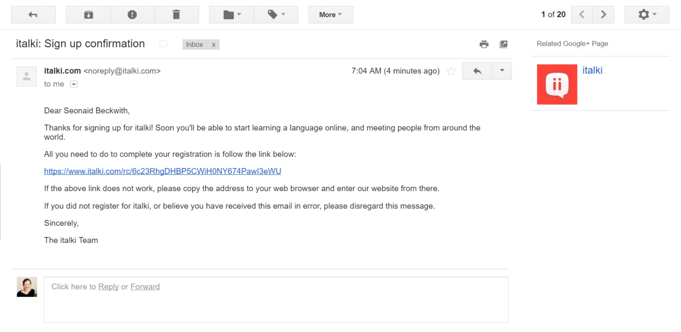Viewport: 681px width, 332px height.
Task: Click the Forward link in reply box
Action: tap(145, 287)
